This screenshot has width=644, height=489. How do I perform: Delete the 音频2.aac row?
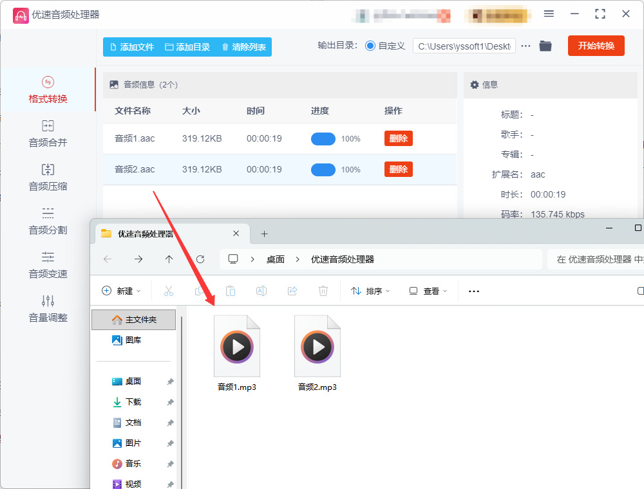point(399,169)
